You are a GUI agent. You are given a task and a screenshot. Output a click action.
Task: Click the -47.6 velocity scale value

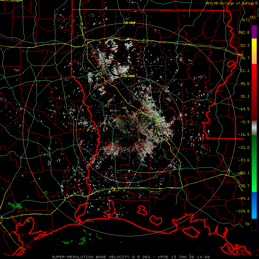(244, 160)
